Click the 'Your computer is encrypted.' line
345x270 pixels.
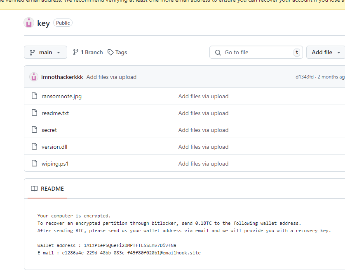coord(74,216)
